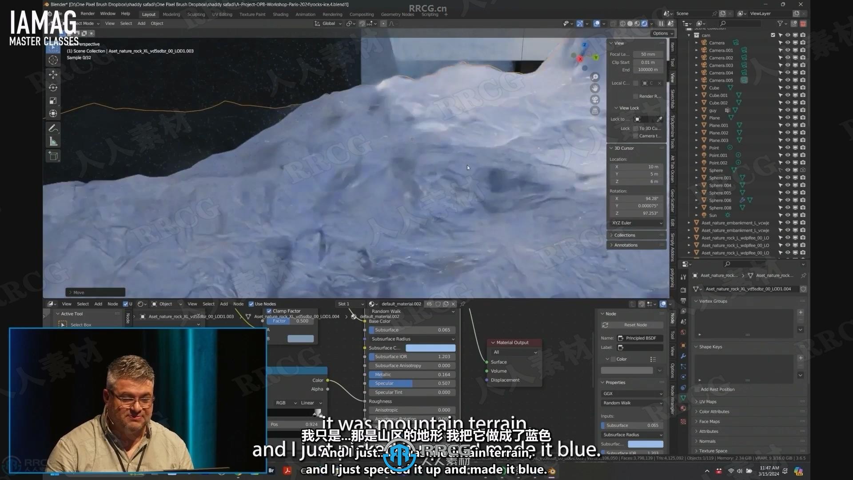The image size is (853, 480).
Task: Open the Render properties tab icon
Action: (x=683, y=290)
